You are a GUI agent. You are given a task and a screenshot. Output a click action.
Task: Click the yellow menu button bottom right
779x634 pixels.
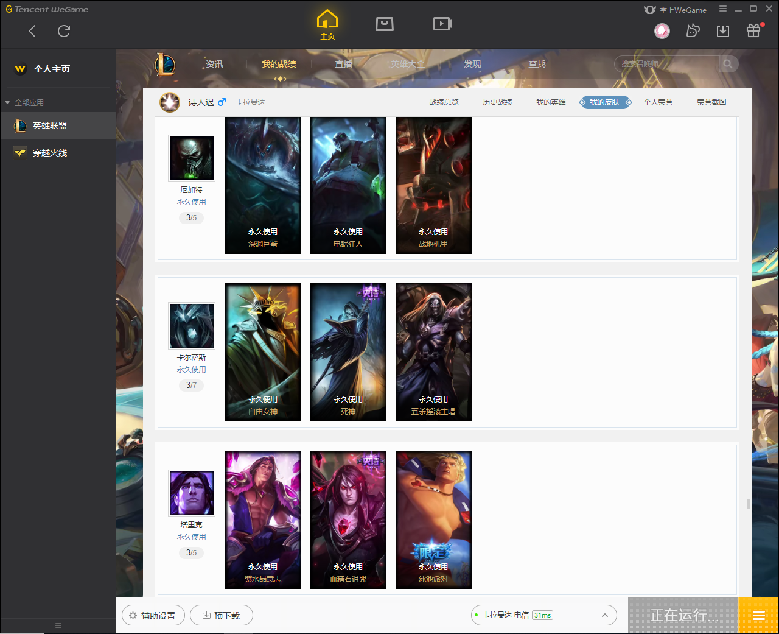(x=758, y=616)
